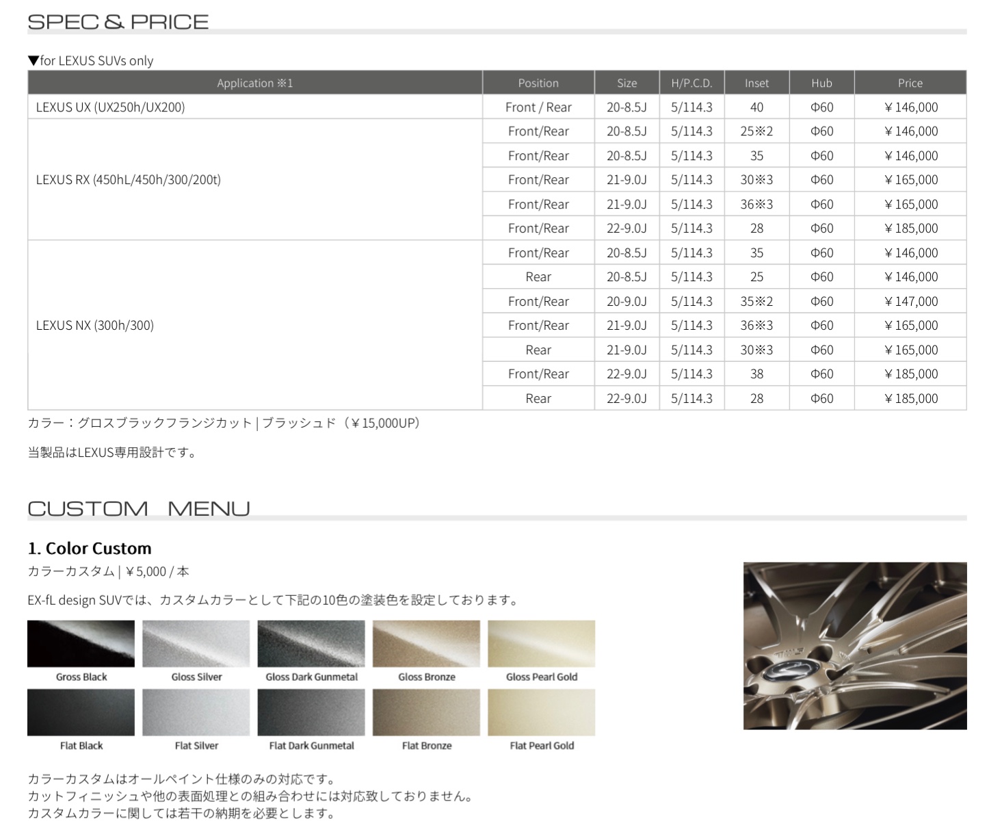Click the inset value '25※2'

click(756, 131)
